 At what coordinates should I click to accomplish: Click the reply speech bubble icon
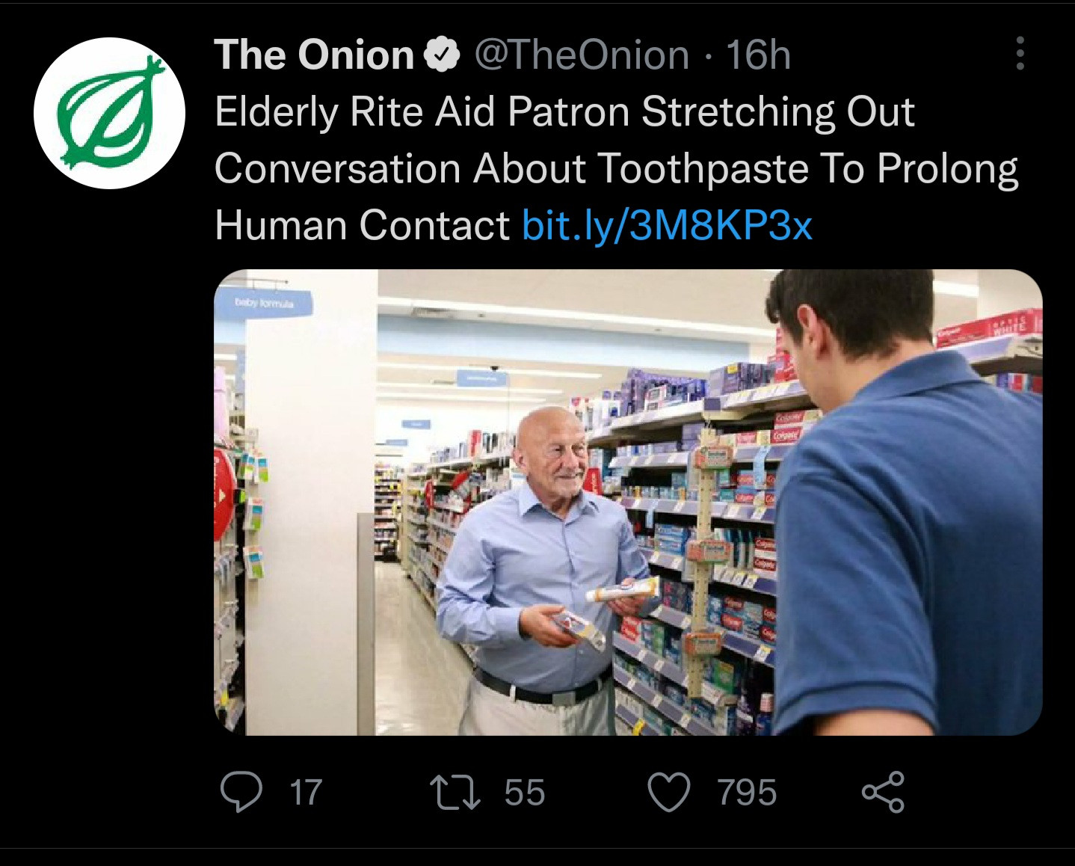tap(241, 792)
